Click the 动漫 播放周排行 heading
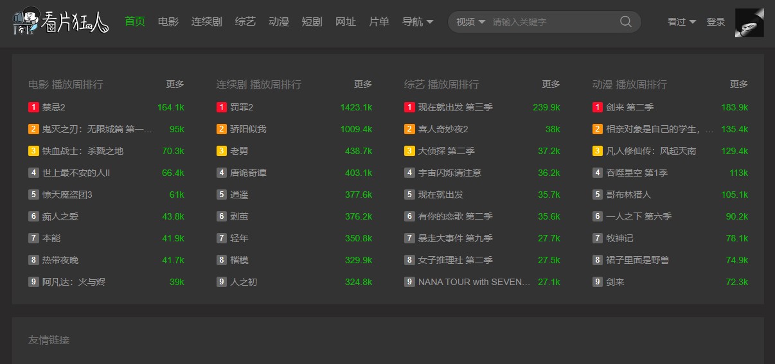 (x=630, y=84)
